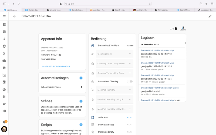This screenshot has height=135, width=216.
Task: Click the Self-Clean washer icon
Action: pyautogui.click(x=93, y=117)
